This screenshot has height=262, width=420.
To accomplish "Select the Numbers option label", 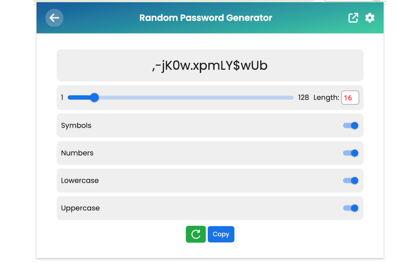I will point(77,153).
